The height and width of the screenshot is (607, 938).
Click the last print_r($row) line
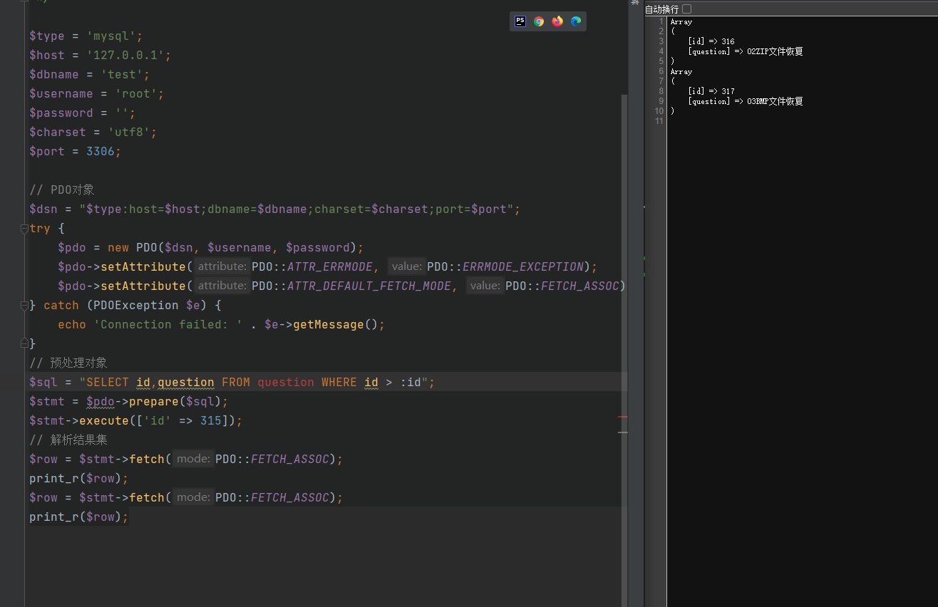click(78, 517)
